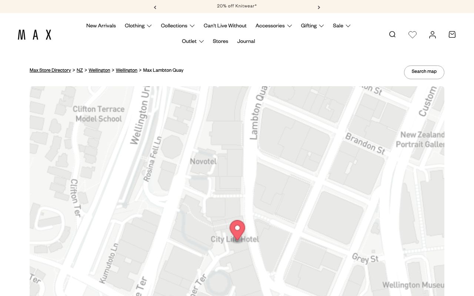
Task: Go to New Arrivals
Action: [101, 26]
